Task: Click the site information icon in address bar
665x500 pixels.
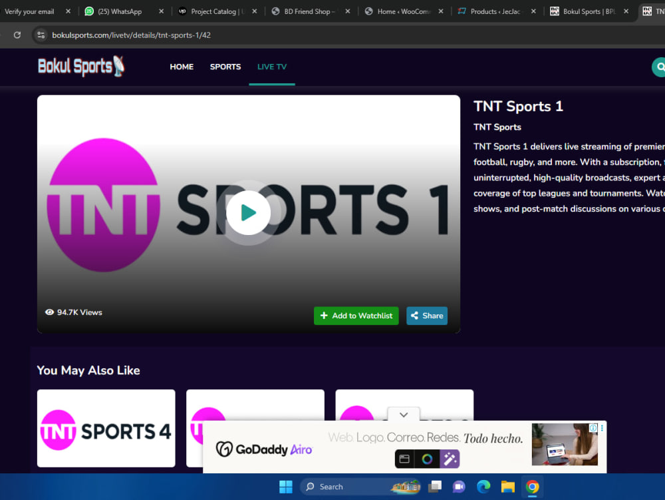Action: (41, 35)
